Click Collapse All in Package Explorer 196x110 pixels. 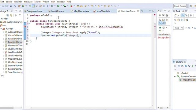(8, 15)
